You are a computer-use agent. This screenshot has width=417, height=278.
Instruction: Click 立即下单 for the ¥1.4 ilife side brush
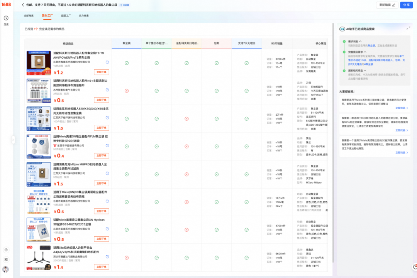click(101, 267)
